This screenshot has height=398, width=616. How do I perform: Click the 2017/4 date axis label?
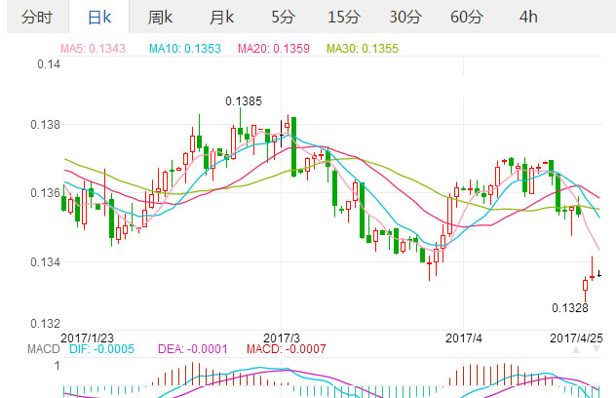tap(464, 338)
